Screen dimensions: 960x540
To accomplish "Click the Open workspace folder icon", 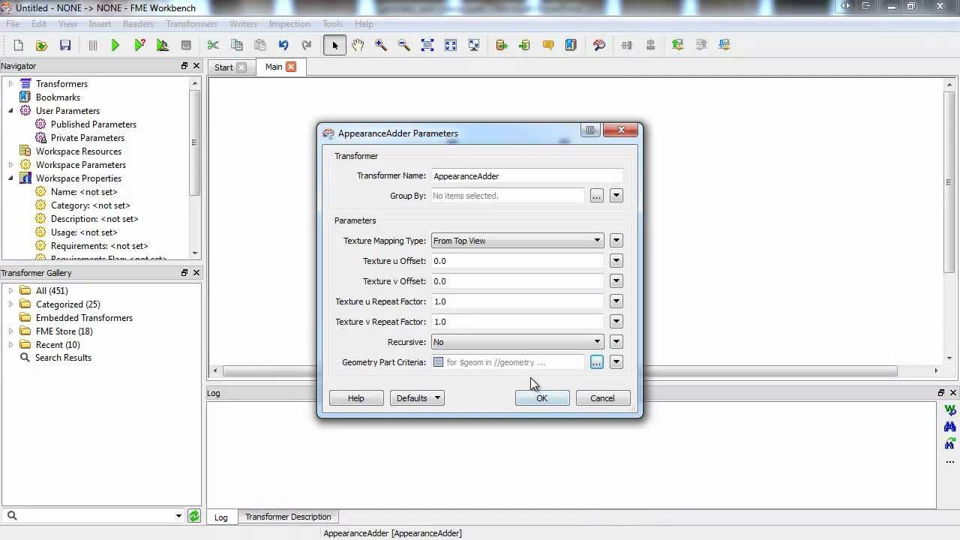I will tap(41, 45).
